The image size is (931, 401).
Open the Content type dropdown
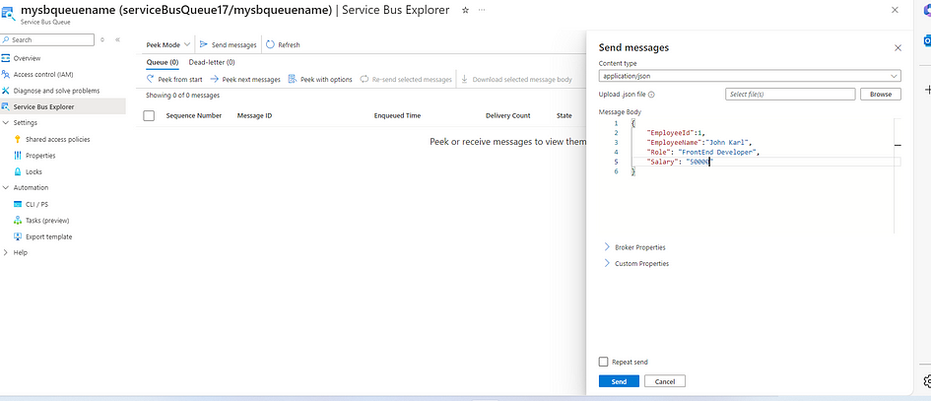tap(750, 76)
